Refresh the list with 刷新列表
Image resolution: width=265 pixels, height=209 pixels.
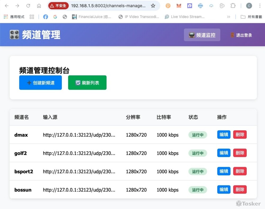87,83
